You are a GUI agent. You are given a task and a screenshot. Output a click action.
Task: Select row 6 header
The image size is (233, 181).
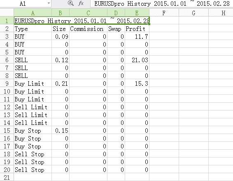point(7,60)
